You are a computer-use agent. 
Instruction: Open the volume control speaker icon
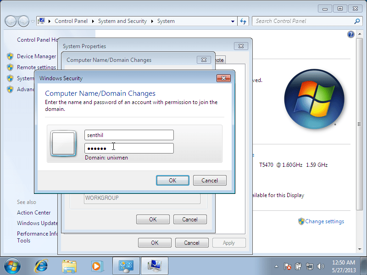(321, 266)
